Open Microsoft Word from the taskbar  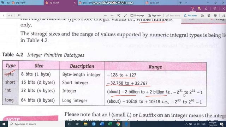[x=102, y=124]
